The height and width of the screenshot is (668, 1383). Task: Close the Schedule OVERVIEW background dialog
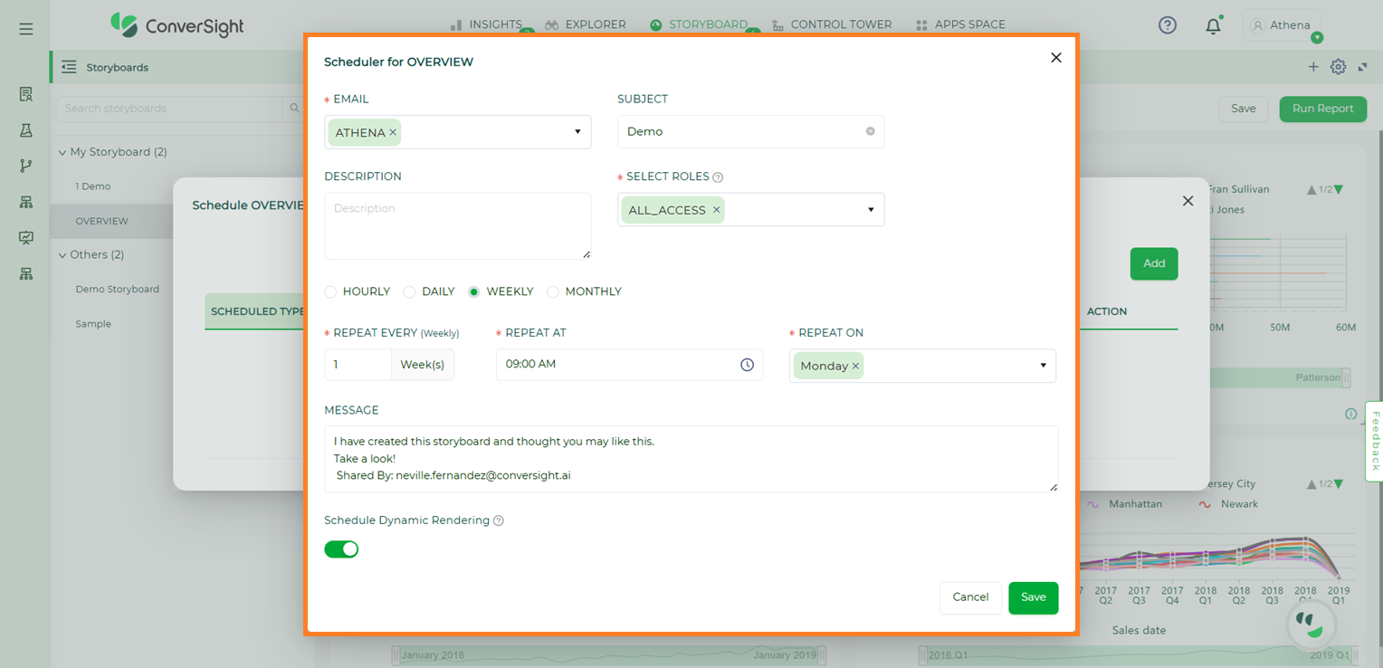(x=1188, y=201)
